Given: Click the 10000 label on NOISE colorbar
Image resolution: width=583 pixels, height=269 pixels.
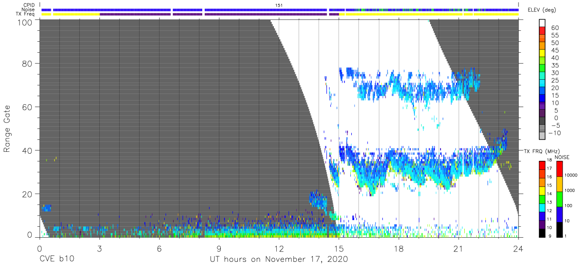Looking at the screenshot, I should 572,175.
